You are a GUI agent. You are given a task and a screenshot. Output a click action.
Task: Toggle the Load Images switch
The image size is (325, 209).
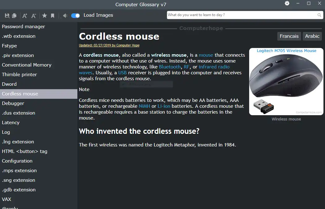click(x=76, y=15)
